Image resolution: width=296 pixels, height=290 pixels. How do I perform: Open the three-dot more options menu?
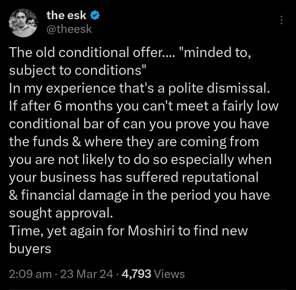(281, 20)
